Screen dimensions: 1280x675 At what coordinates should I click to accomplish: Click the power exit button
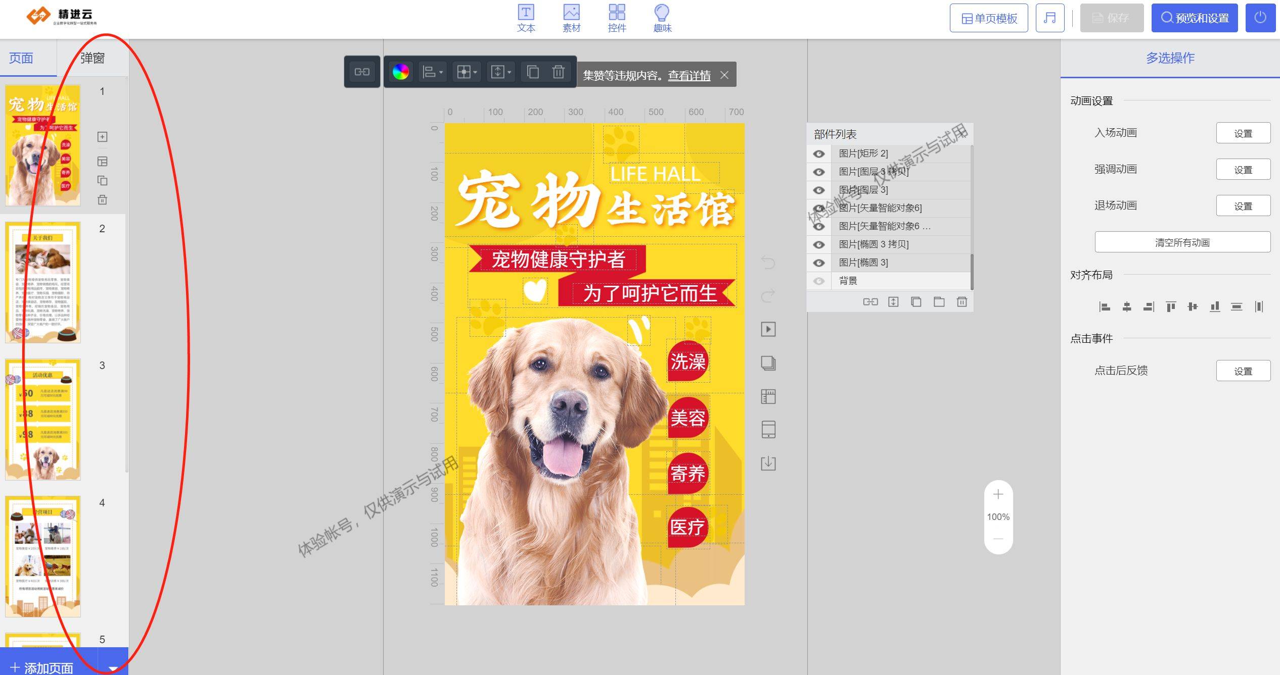(x=1260, y=18)
